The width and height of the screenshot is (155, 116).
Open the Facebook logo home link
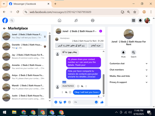[5, 20]
